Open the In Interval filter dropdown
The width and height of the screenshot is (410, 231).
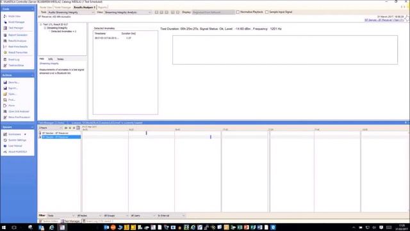[x=171, y=216]
